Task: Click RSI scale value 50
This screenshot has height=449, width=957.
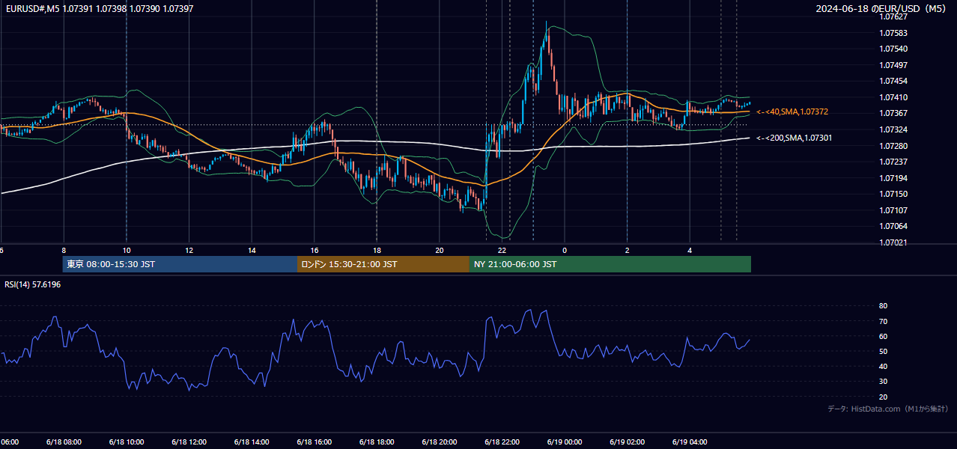Action: coord(883,351)
